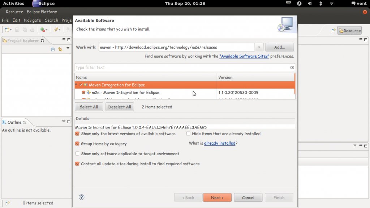Open the bottom-right panel view menu triangle
The height and width of the screenshot is (208, 370).
point(355,145)
